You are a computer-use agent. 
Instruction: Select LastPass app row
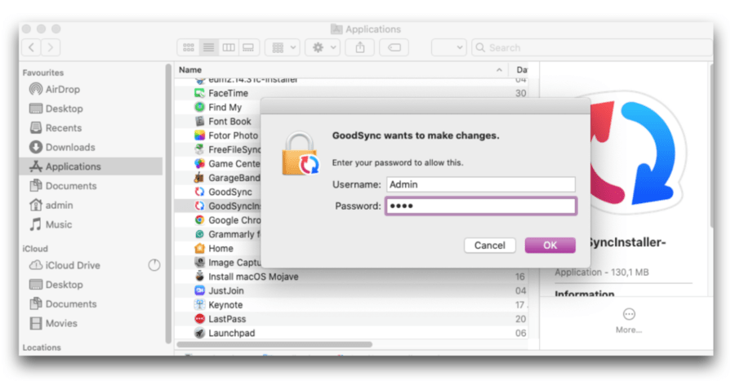point(350,319)
